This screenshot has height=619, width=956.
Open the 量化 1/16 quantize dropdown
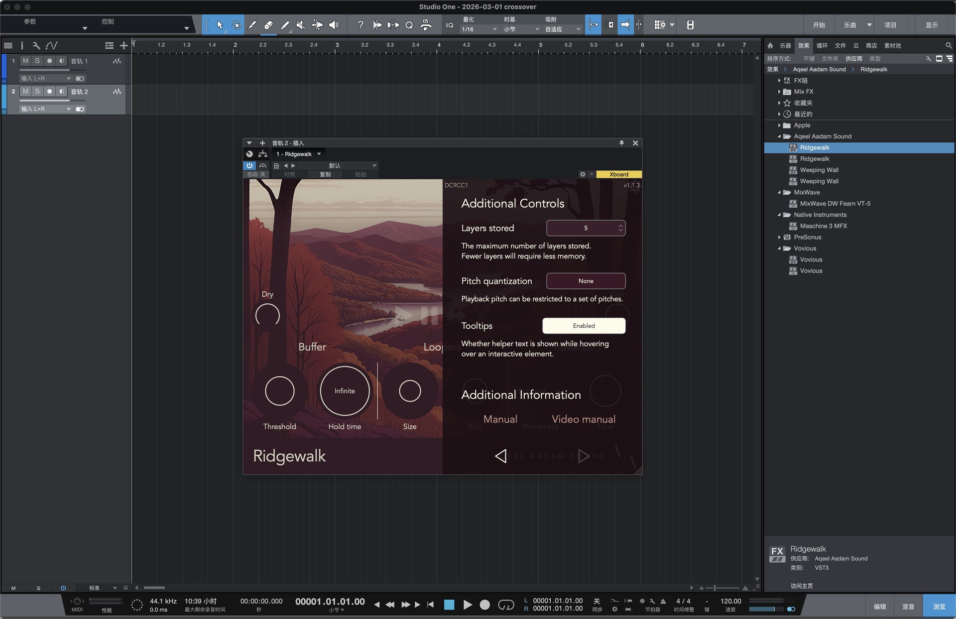click(x=479, y=29)
